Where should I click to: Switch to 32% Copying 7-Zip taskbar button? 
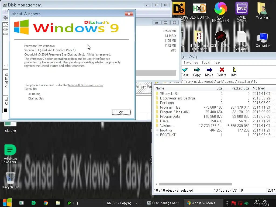tap(125, 203)
